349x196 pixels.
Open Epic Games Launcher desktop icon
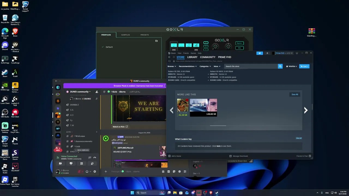[x=15, y=182]
